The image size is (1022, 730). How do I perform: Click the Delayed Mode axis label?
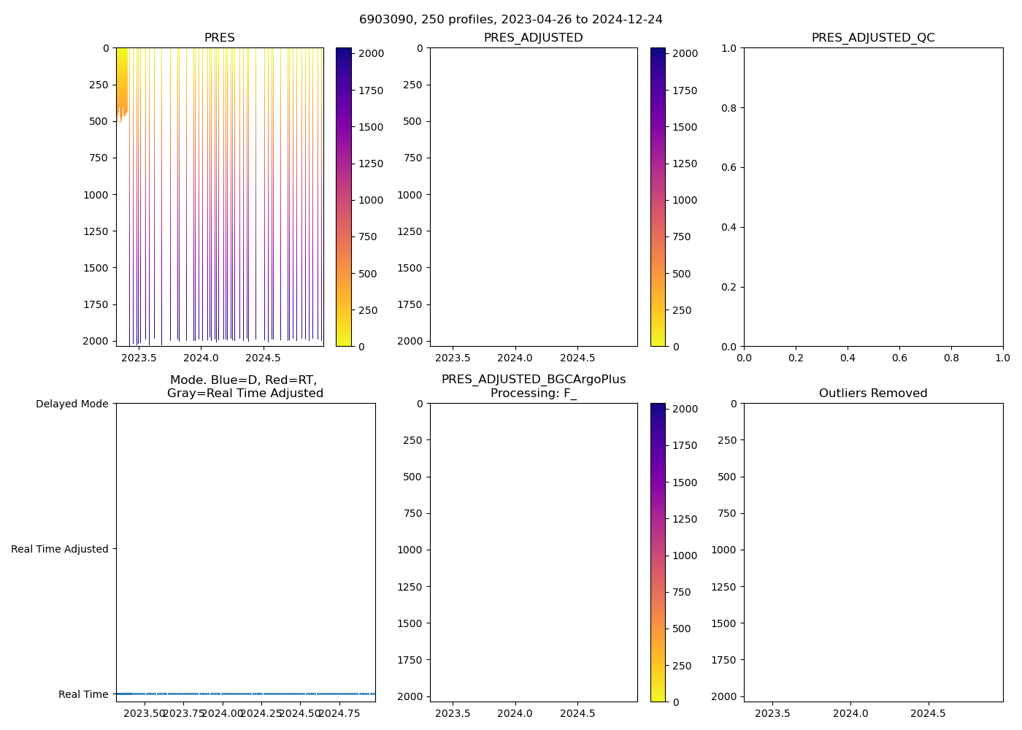[x=72, y=404]
